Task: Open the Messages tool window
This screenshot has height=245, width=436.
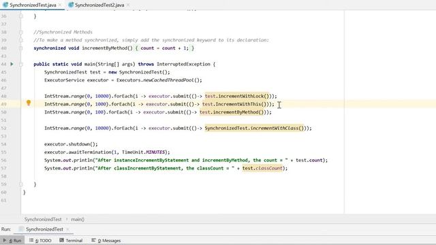Action: (106, 240)
